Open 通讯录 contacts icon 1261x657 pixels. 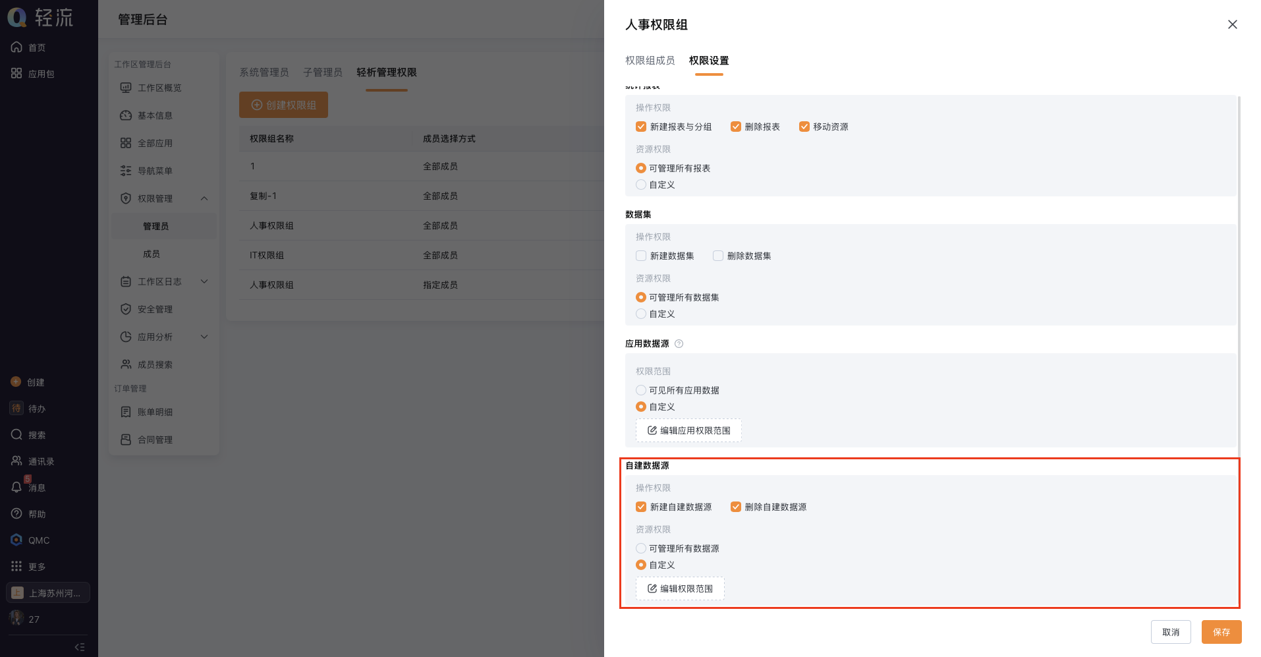[16, 461]
